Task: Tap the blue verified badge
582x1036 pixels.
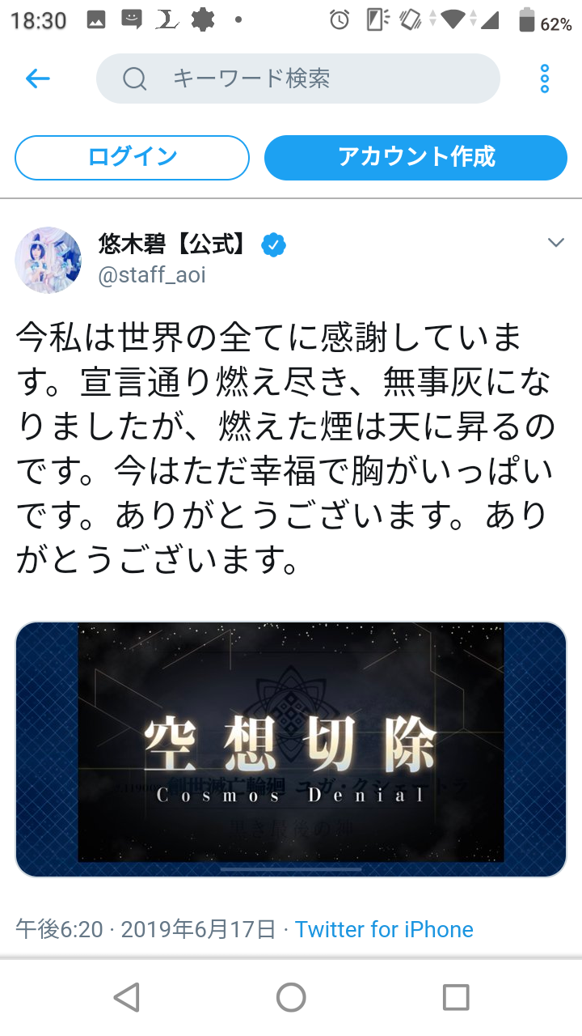Action: click(273, 245)
